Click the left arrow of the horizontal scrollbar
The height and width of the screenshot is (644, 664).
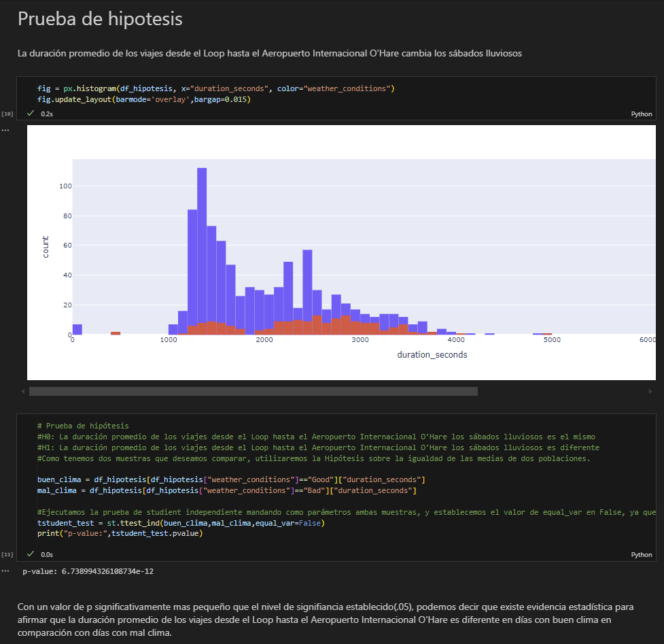[23, 392]
